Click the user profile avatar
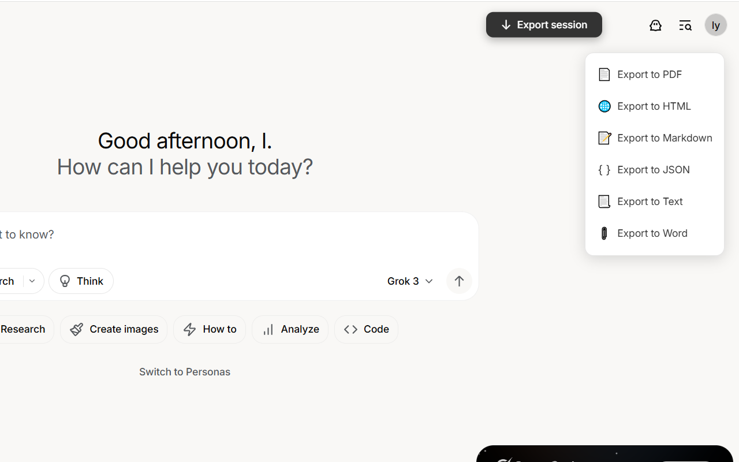 click(715, 25)
